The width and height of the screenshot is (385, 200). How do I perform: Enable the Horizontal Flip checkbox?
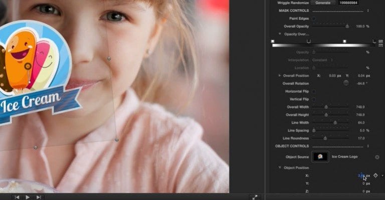pyautogui.click(x=313, y=91)
